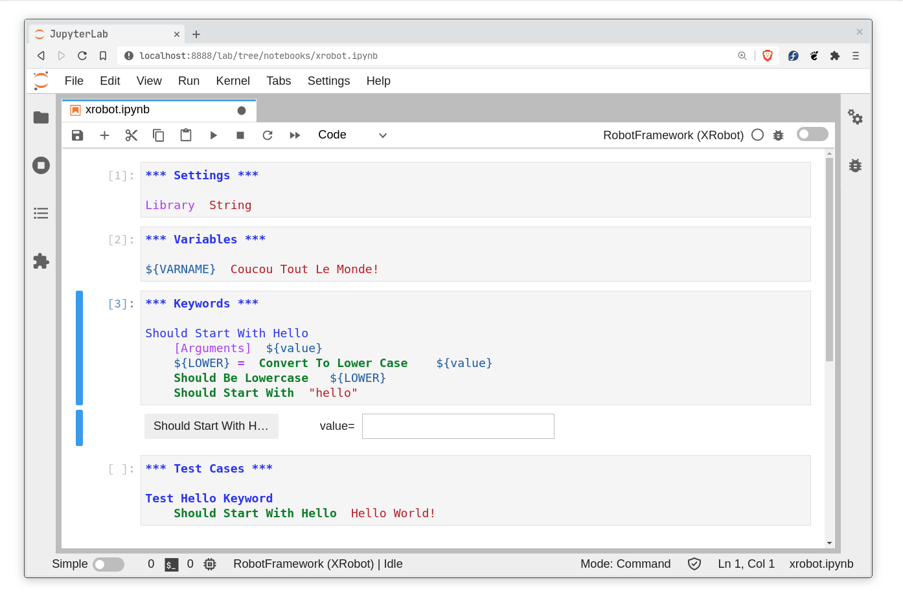Open the file browser sidebar
903x604 pixels.
(x=41, y=117)
